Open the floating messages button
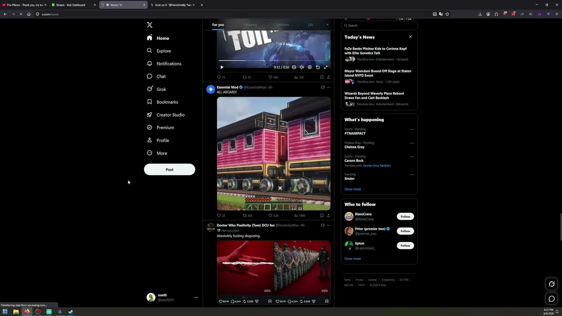The height and width of the screenshot is (316, 562). (552, 299)
